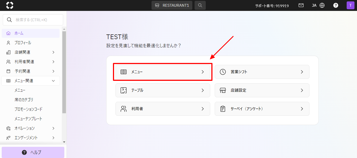Click the purple ヘルプ button

(33, 152)
